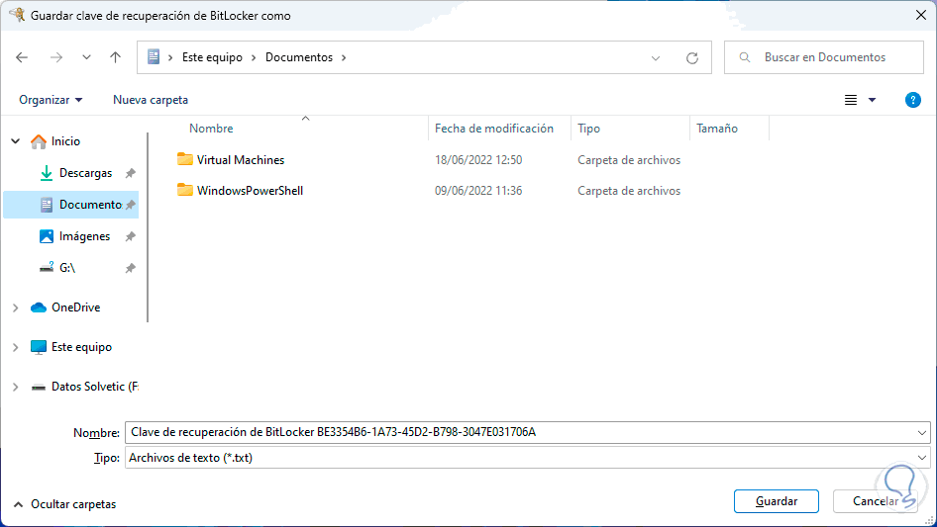Expand the 'Datos Solvetic' drive node

[16, 387]
